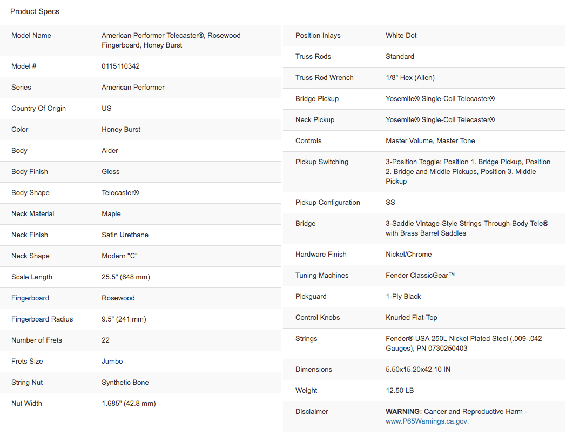Screen dimensions: 566x435
Task: Click the Bridge Pickup Yosemite value
Action: tap(440, 99)
